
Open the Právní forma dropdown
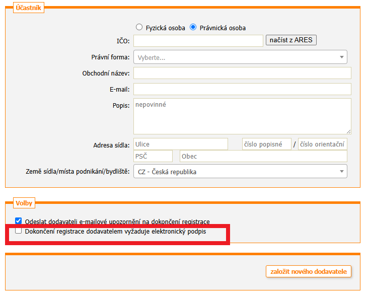[240, 57]
